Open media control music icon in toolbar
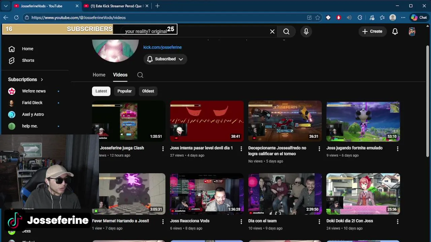The height and width of the screenshot is (242, 431). pos(372,17)
